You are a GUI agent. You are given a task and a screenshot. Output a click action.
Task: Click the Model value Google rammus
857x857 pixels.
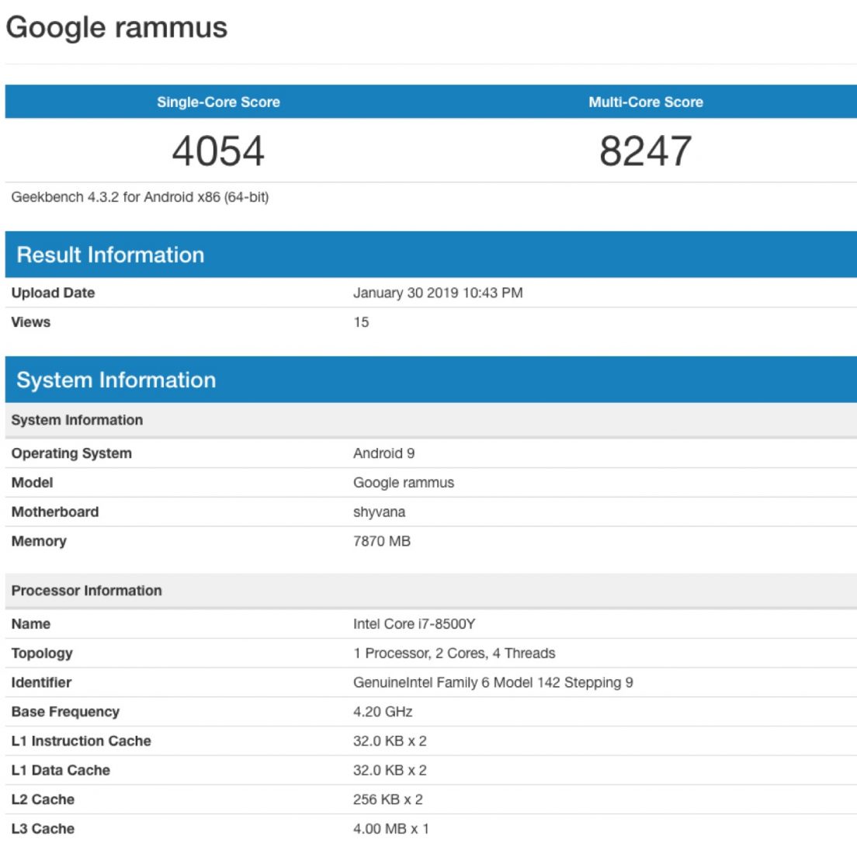[403, 483]
